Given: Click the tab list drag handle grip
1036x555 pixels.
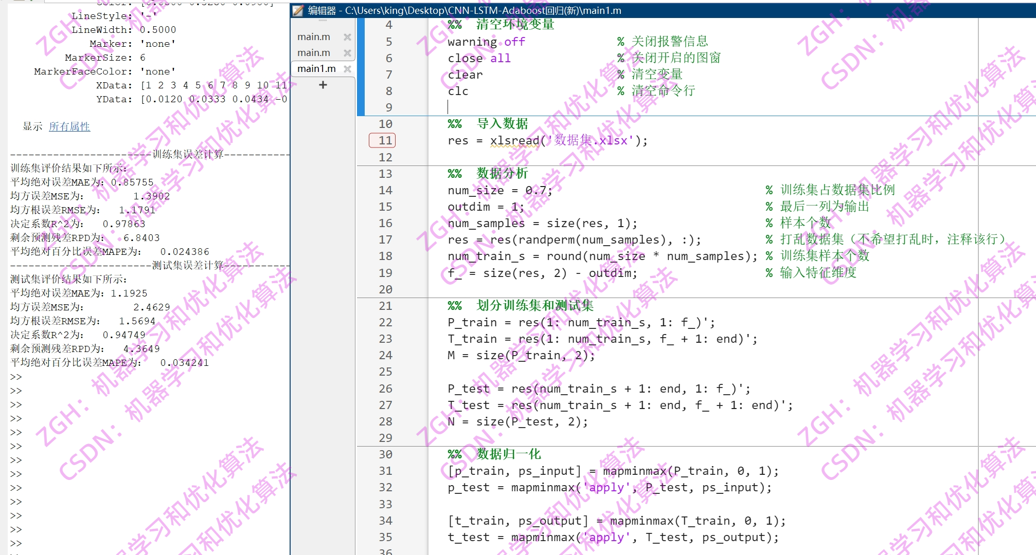Looking at the screenshot, I should click(x=323, y=21).
